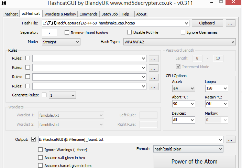Viewport: 242px width, 168px height.
Task: Enable the fourth Rules checkbox
Action: [x=27, y=86]
